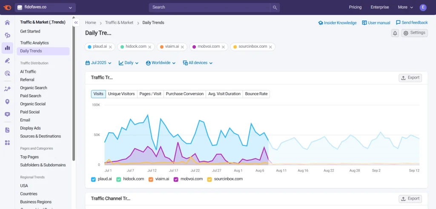Click the search magnifier button
This screenshot has height=209, width=436.
coord(275,7)
